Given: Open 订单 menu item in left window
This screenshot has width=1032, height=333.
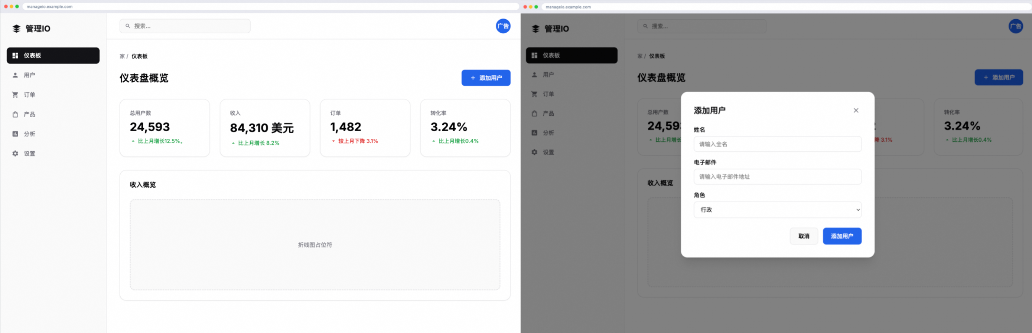Looking at the screenshot, I should (53, 95).
